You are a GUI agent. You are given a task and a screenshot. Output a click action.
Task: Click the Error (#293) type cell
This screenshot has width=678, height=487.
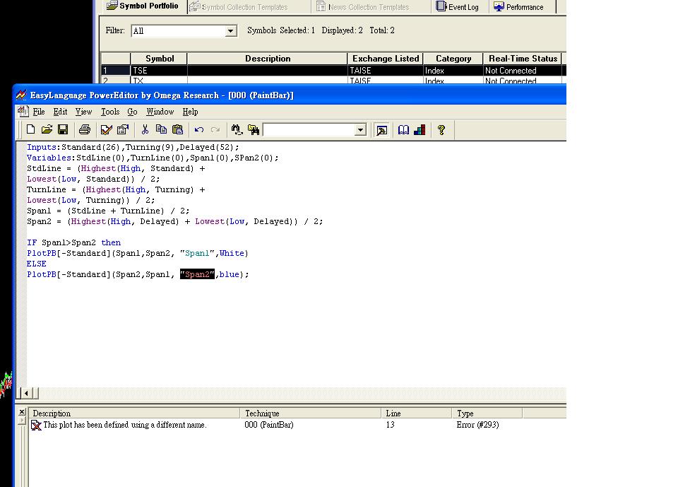pos(478,425)
